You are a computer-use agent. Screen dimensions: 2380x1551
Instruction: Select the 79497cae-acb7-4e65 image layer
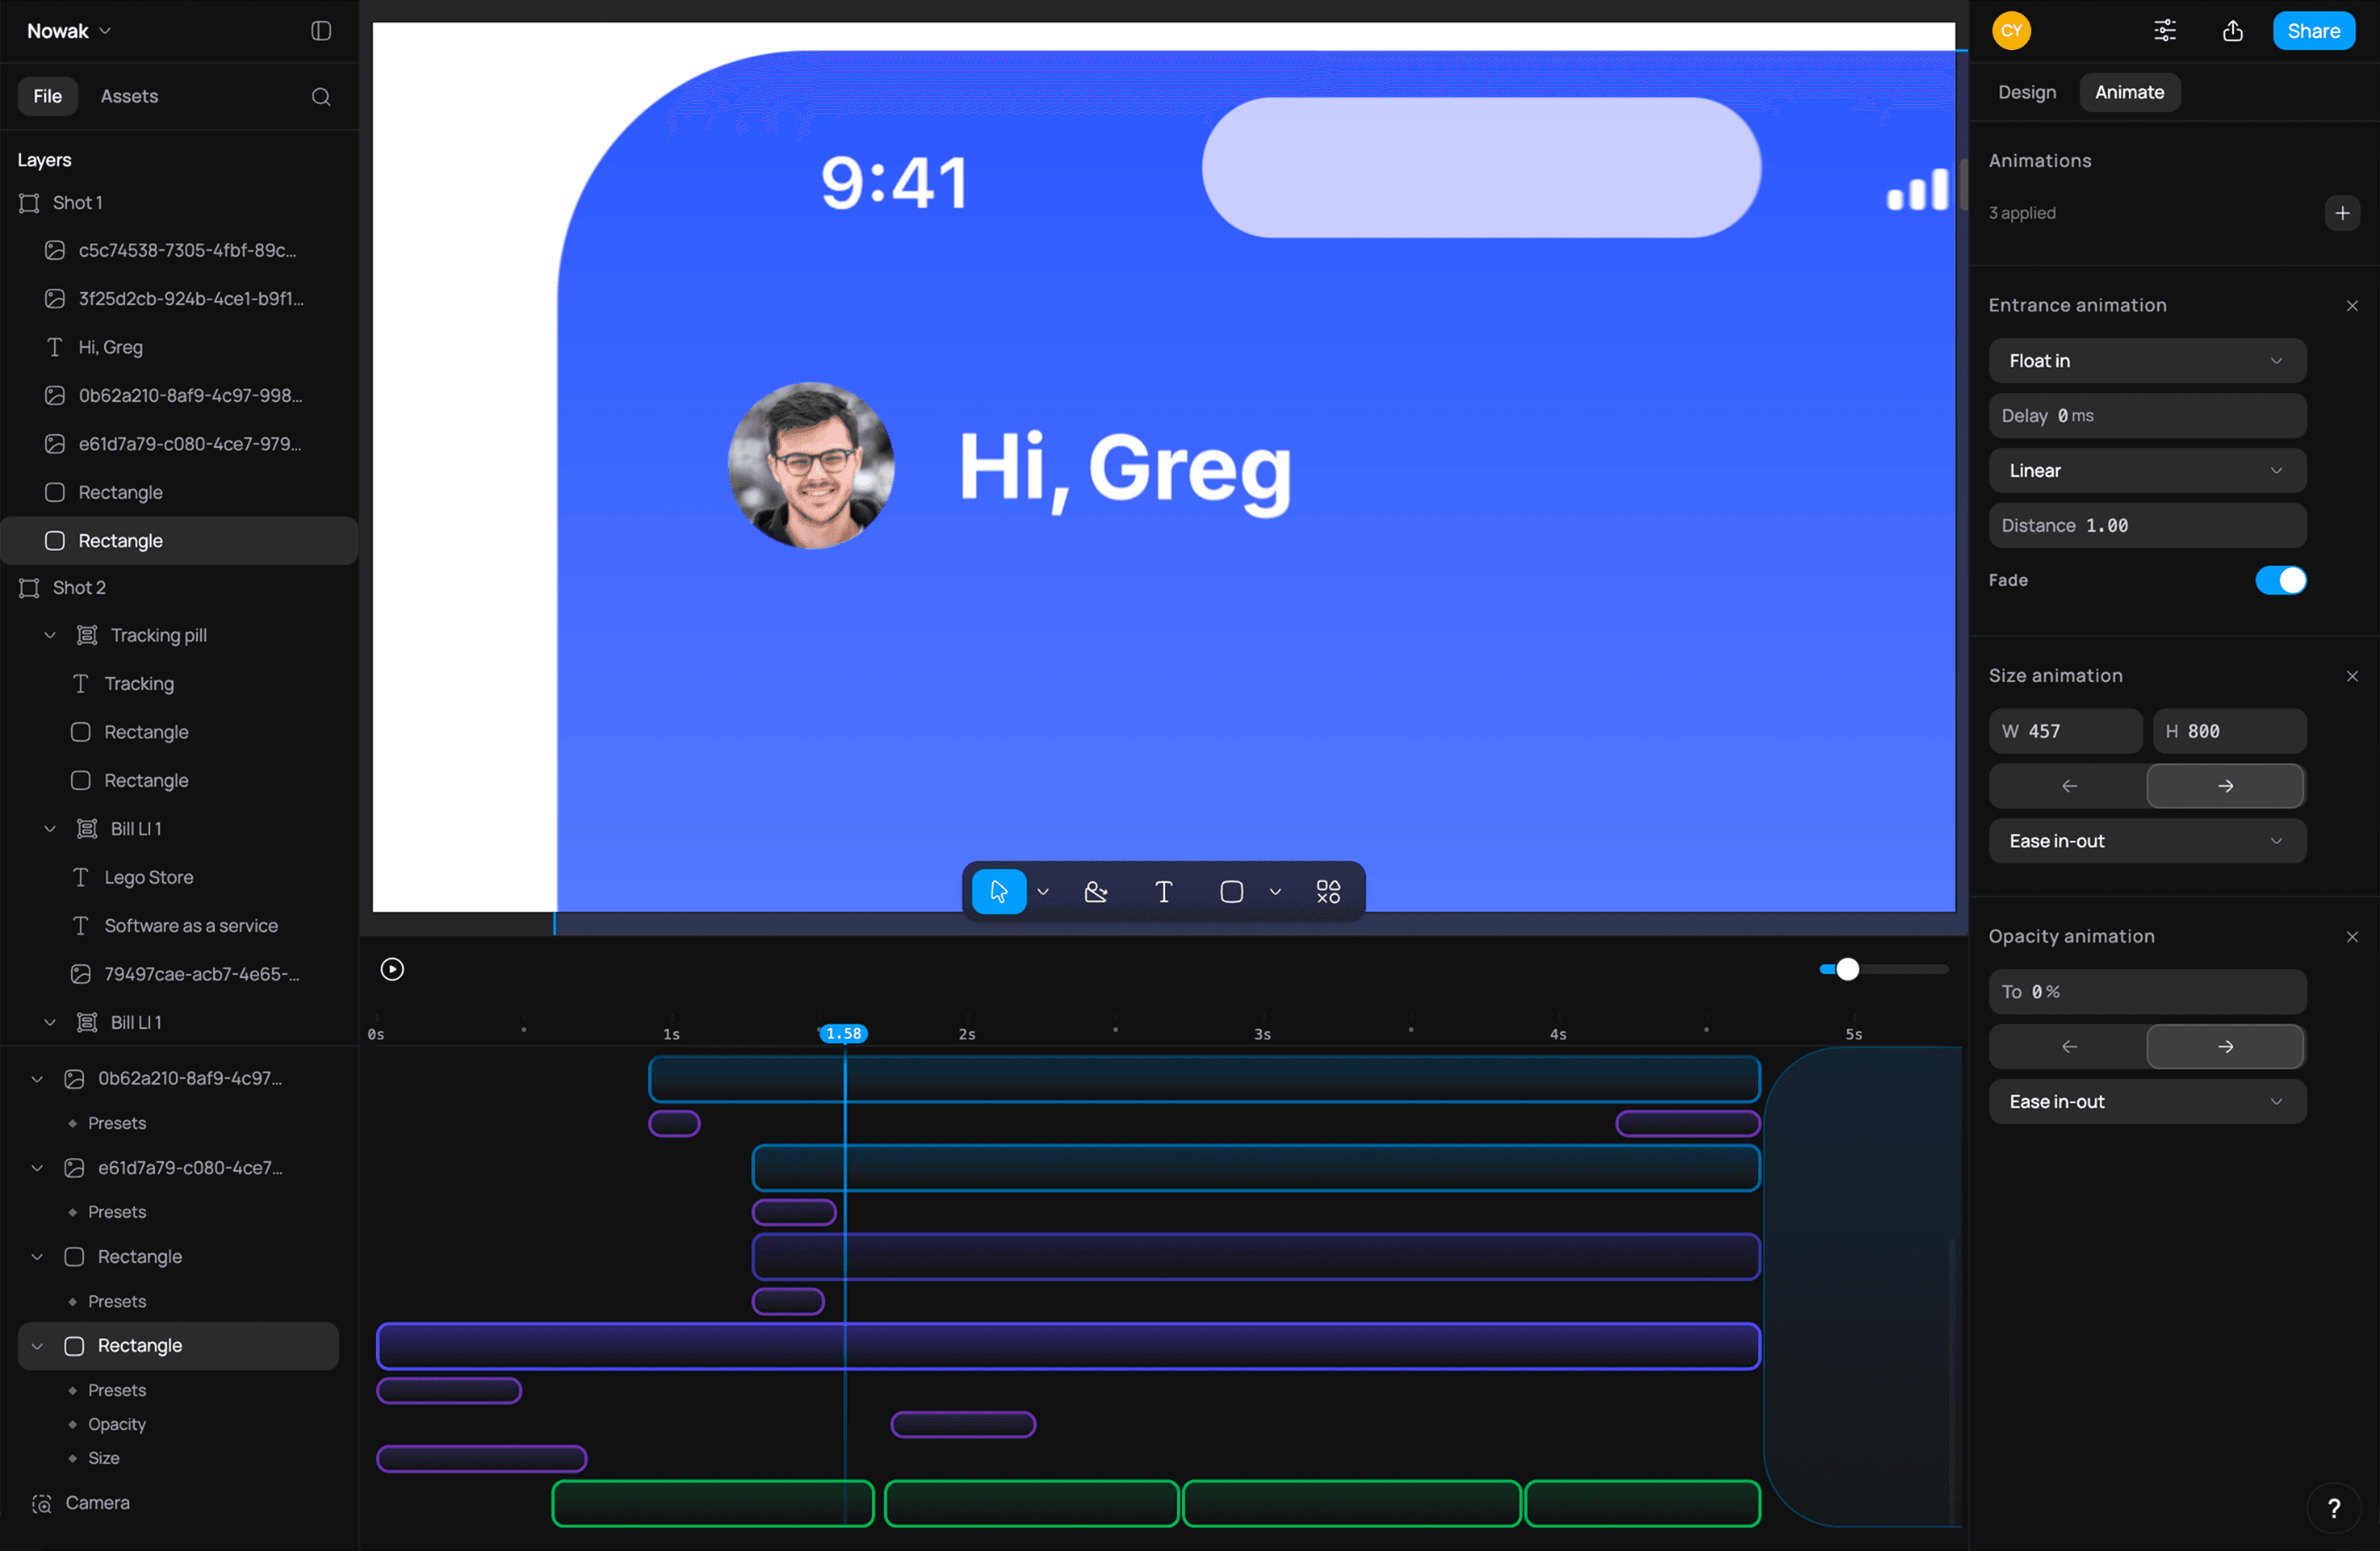pyautogui.click(x=179, y=974)
